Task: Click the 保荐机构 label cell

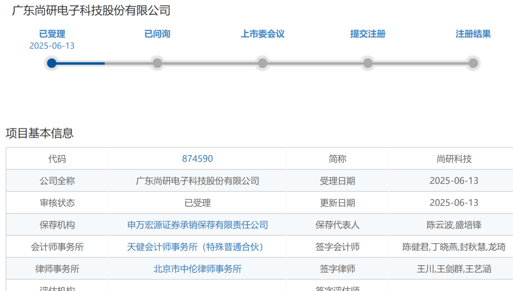Action: pyautogui.click(x=57, y=225)
